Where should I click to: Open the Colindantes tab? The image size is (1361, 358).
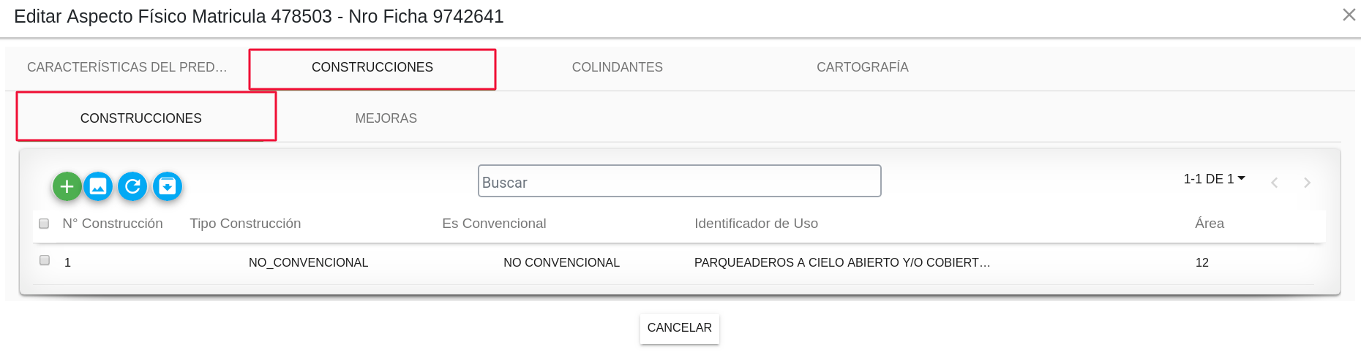point(618,67)
